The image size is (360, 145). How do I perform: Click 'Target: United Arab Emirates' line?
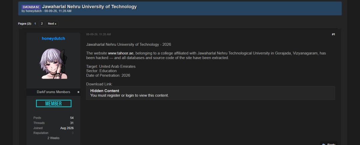click(111, 67)
